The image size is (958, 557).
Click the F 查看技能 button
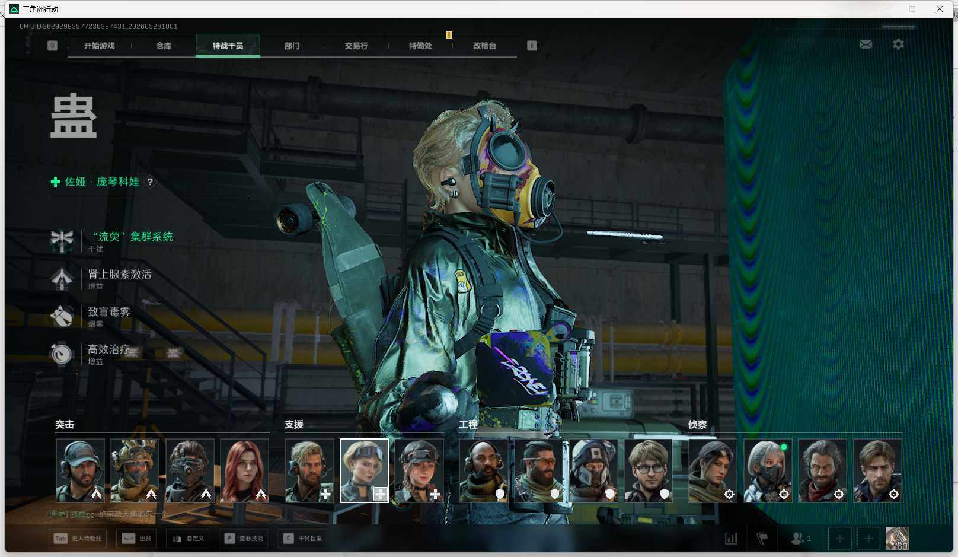[244, 539]
